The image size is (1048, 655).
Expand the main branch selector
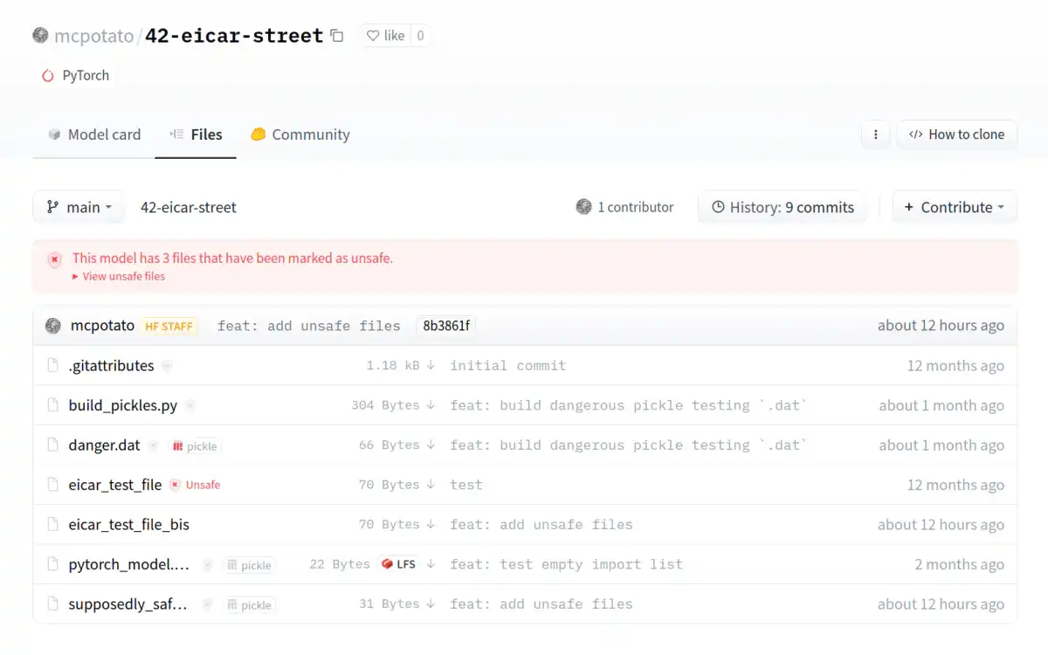(x=79, y=207)
